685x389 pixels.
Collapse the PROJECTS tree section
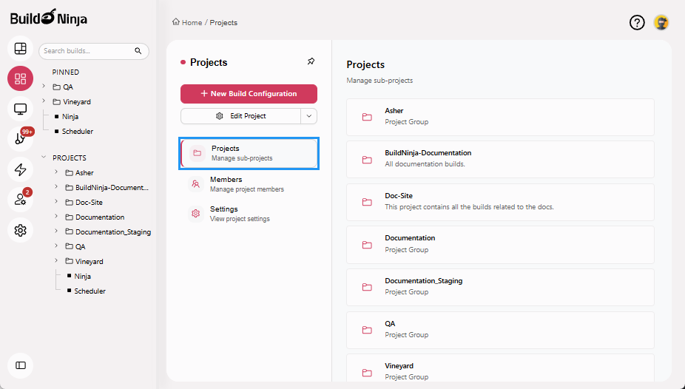tap(44, 158)
